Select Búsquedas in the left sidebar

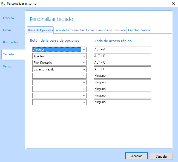pos(10,42)
